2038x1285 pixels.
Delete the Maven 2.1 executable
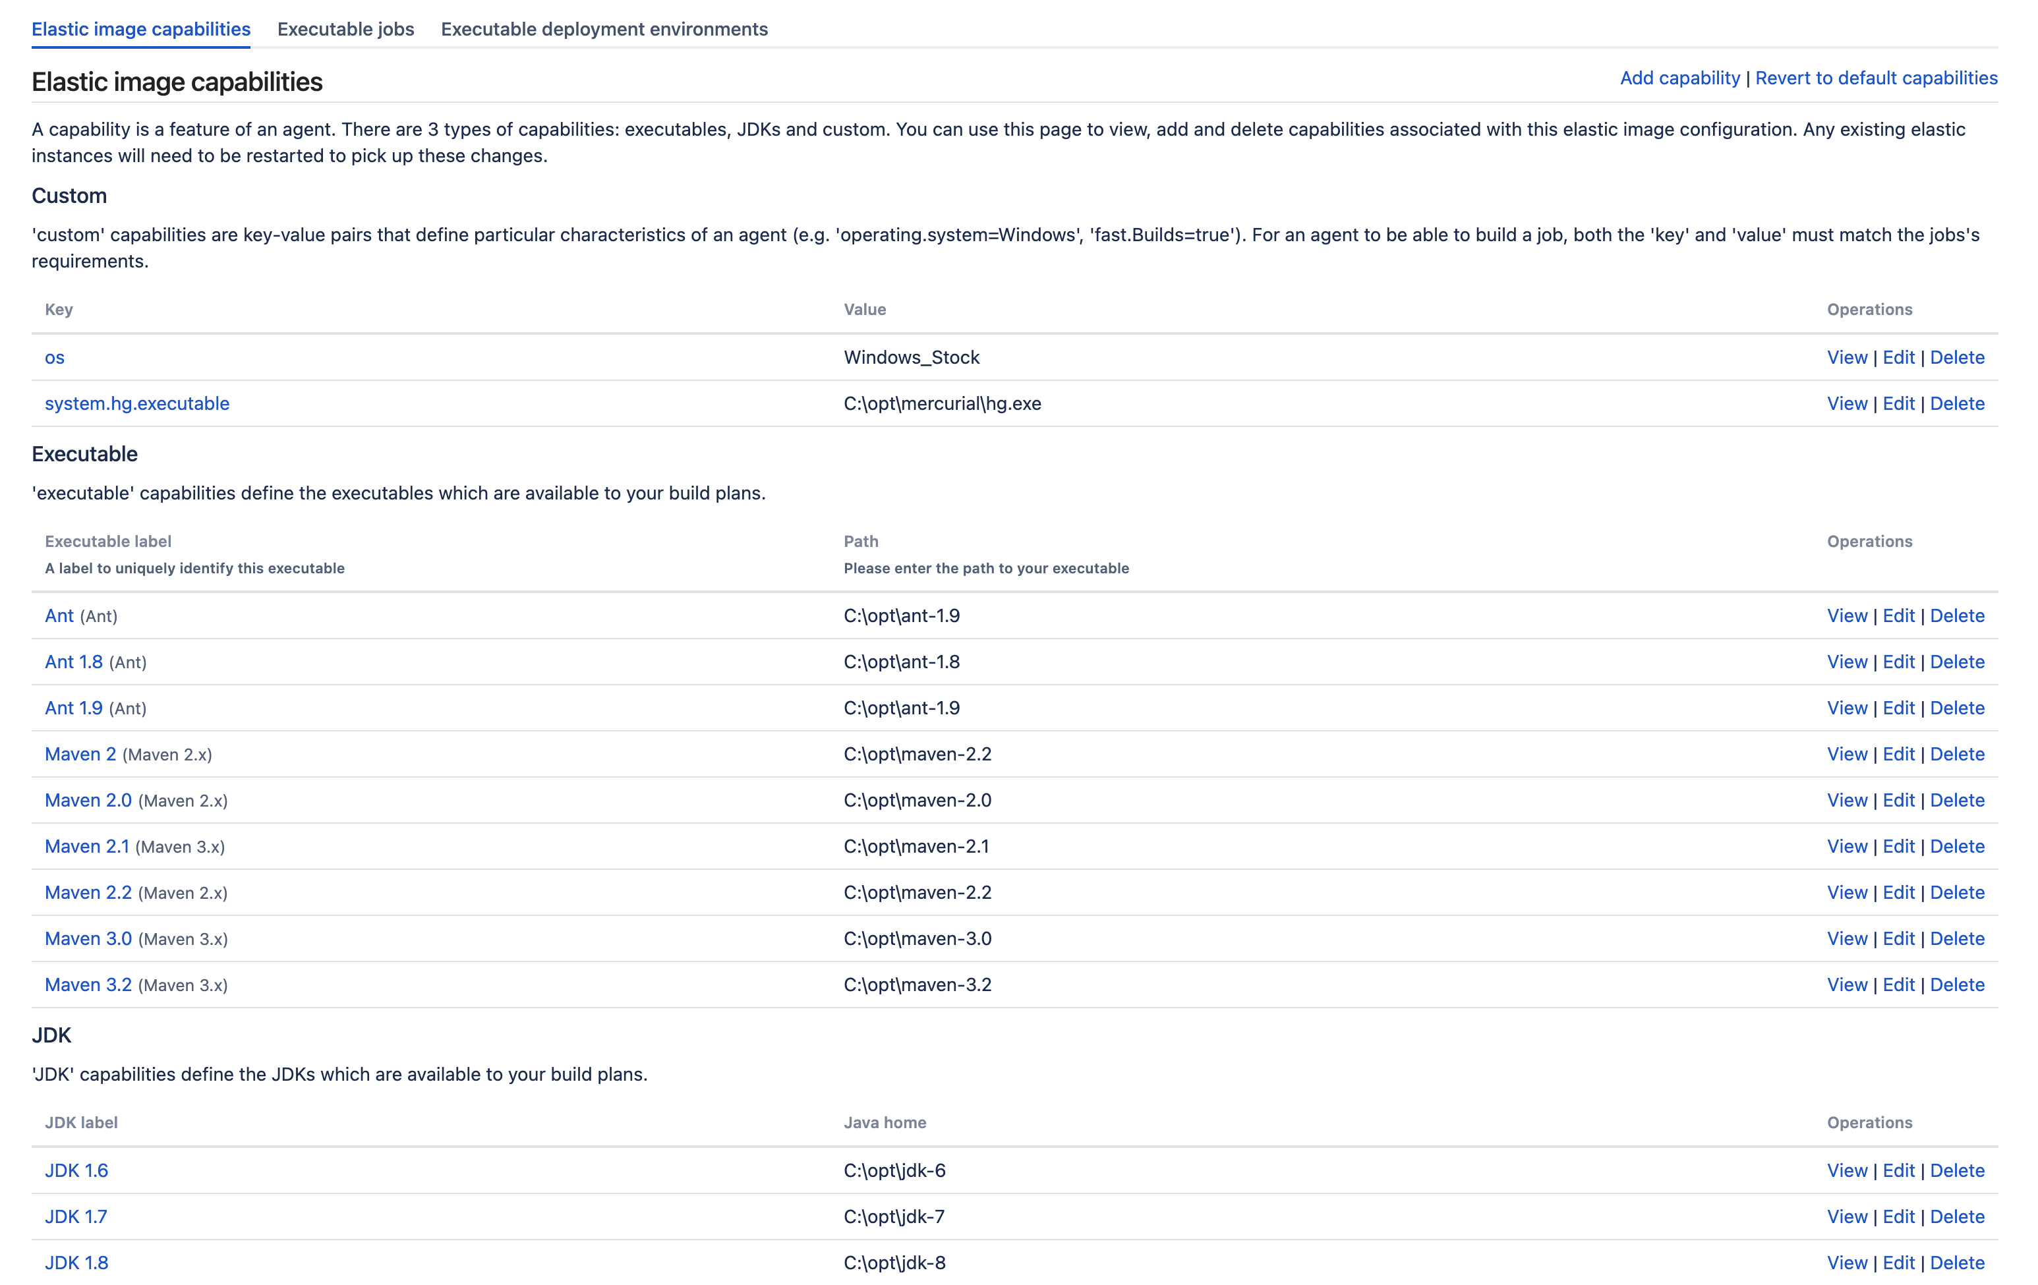tap(1957, 846)
